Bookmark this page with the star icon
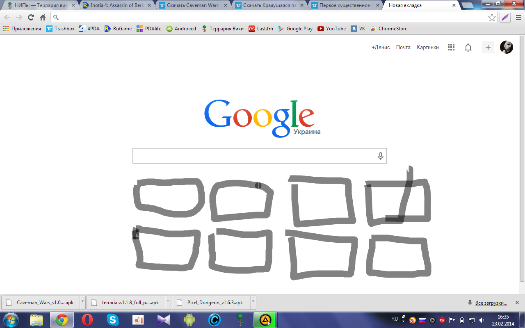The height and width of the screenshot is (328, 525). point(492,17)
